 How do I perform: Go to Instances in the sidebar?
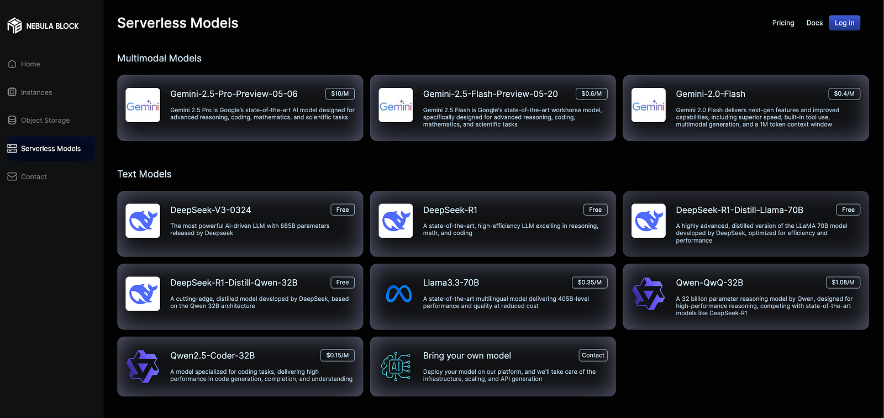[x=51, y=92]
